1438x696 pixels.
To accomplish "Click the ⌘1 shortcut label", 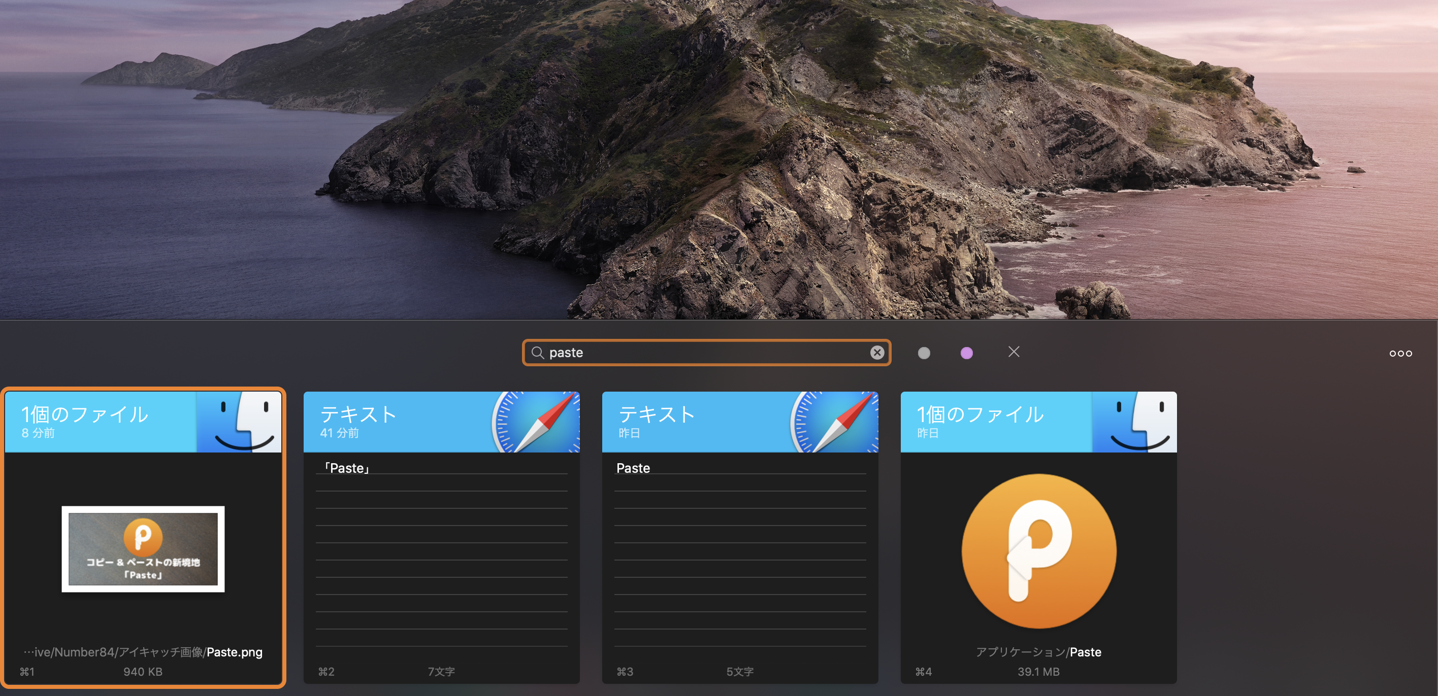I will click(27, 672).
